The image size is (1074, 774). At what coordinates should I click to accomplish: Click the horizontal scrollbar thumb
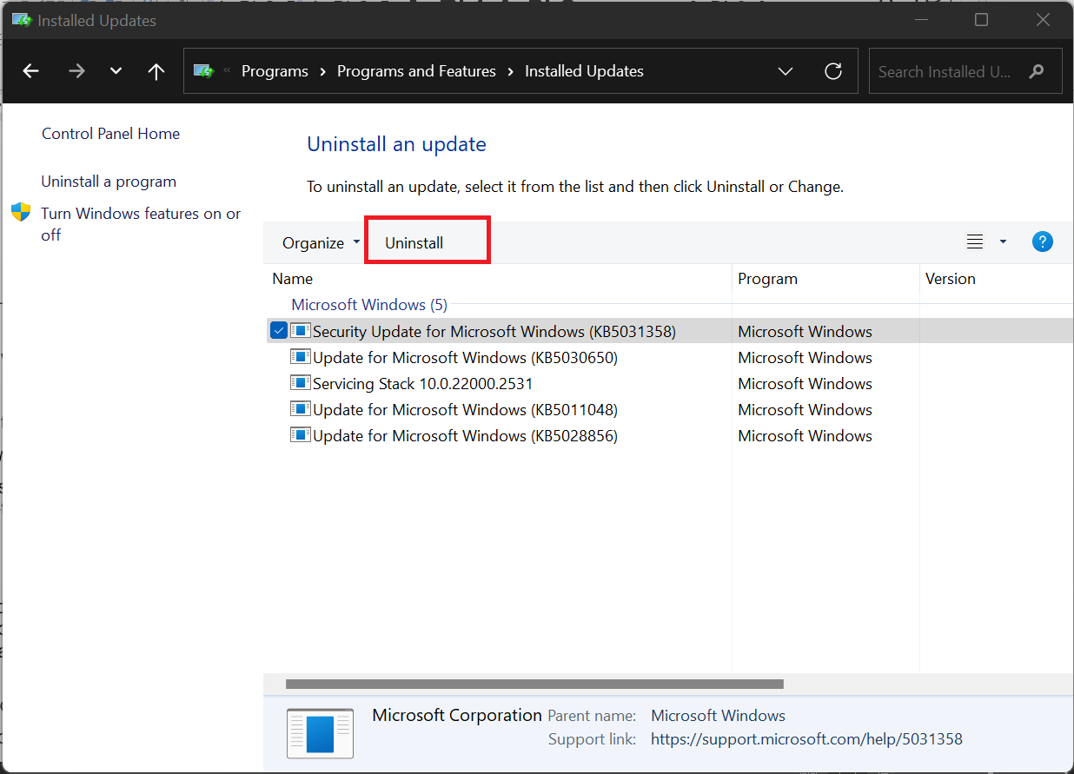pyautogui.click(x=534, y=684)
